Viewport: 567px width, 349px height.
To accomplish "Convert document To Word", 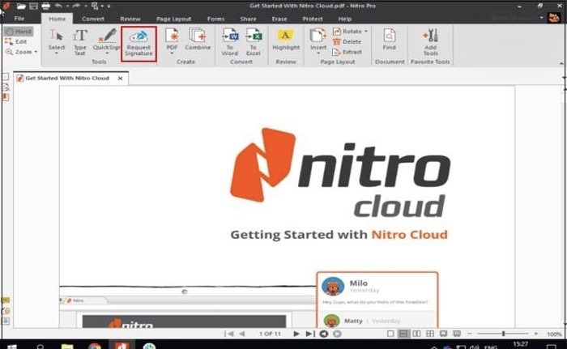I will pyautogui.click(x=229, y=43).
